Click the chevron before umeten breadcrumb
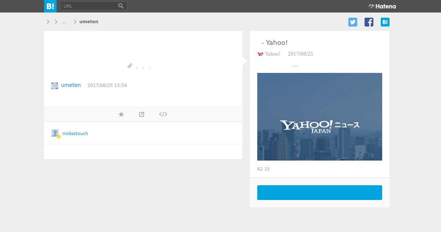The image size is (441, 232). [x=75, y=22]
